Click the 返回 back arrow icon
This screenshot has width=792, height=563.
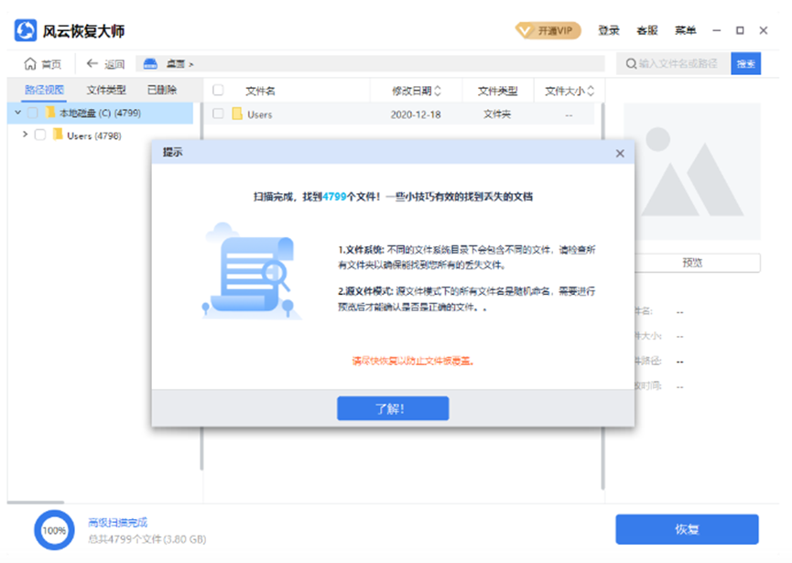coord(92,64)
